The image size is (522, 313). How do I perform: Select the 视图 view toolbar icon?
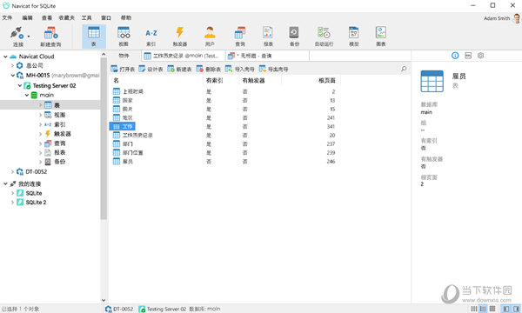click(124, 32)
